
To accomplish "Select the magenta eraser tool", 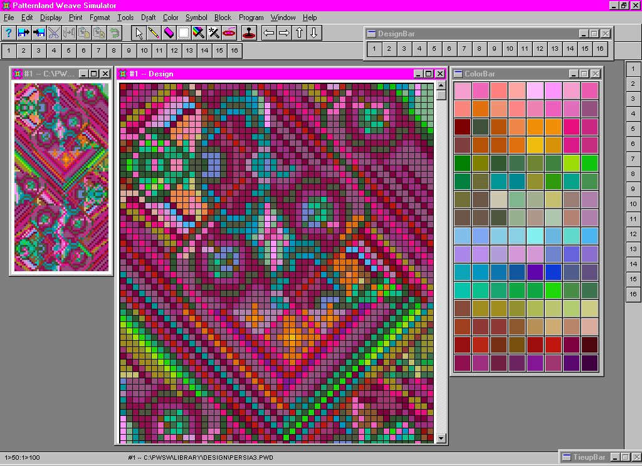I will pyautogui.click(x=169, y=33).
